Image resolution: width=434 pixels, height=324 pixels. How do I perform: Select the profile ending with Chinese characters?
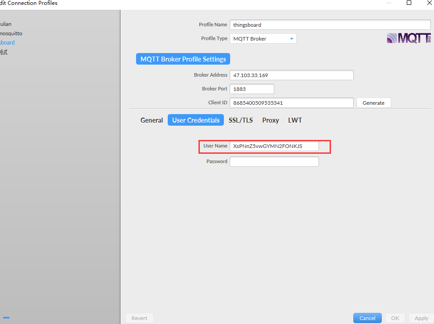tap(4, 52)
